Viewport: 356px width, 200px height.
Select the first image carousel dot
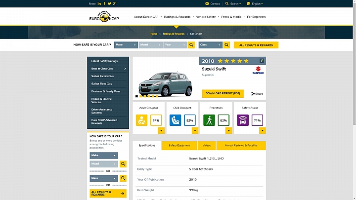tap(136, 96)
